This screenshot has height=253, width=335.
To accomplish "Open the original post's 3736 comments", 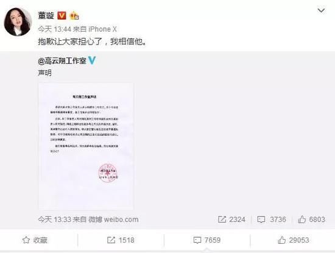I will [x=272, y=219].
